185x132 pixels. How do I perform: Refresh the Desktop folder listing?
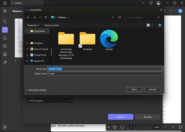tap(120, 17)
